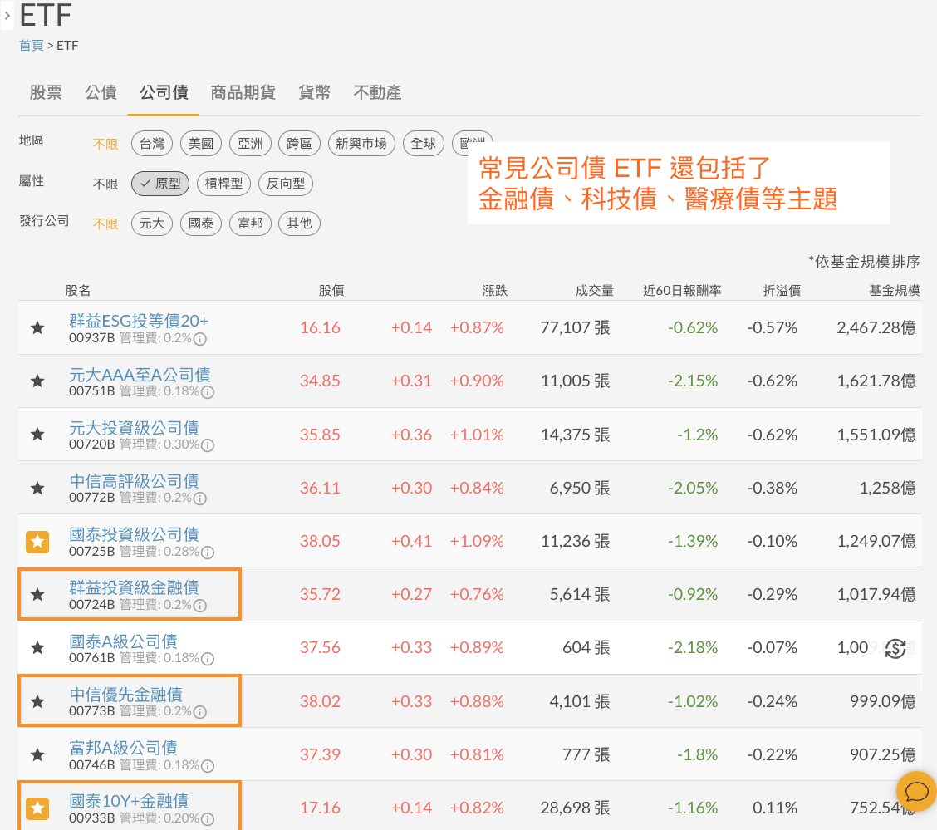Screen dimensions: 937x830
Task: Sort table by 基金規模 column header
Action: point(894,290)
